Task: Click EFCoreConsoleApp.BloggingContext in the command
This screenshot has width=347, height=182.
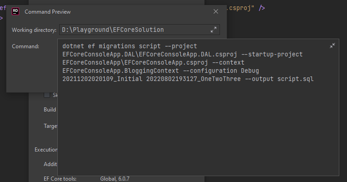Action: (x=118, y=71)
